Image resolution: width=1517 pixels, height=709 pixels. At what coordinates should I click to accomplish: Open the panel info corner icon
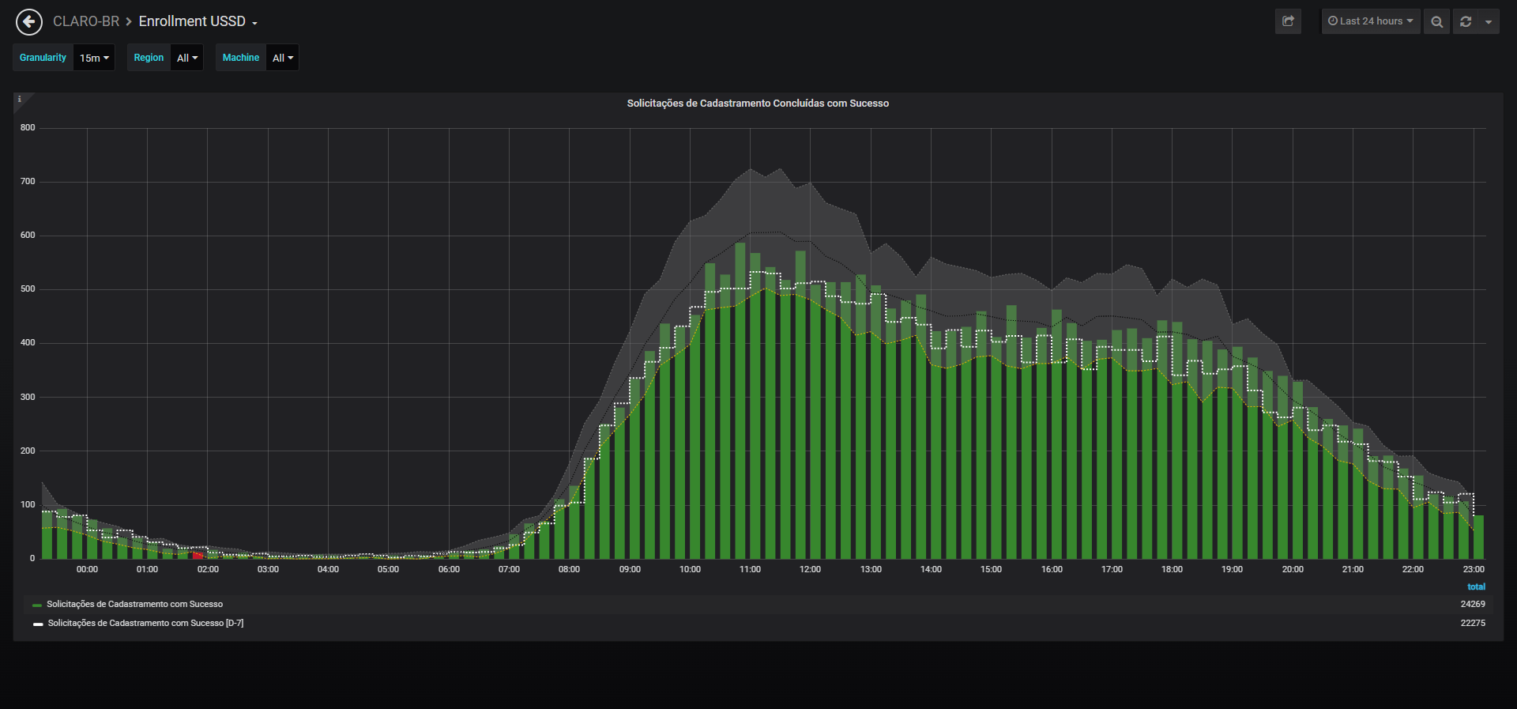click(x=20, y=100)
